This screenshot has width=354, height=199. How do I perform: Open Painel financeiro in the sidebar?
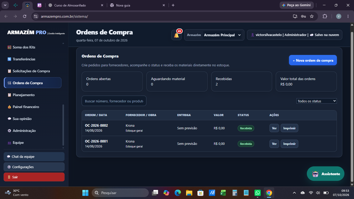pyautogui.click(x=32, y=107)
